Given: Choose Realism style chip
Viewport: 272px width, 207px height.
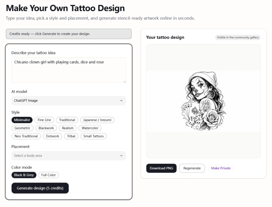Looking at the screenshot, I should [68, 128].
